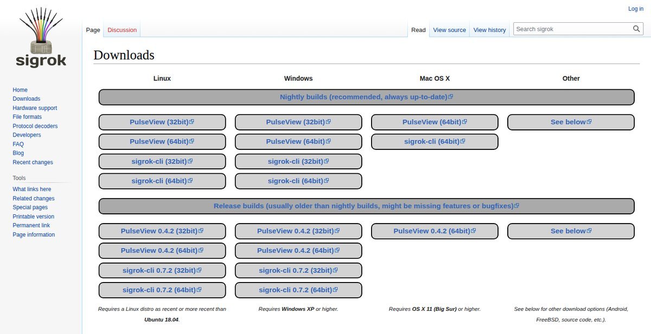Click the Tools sidebar heading
This screenshot has height=334, width=651.
click(x=19, y=178)
